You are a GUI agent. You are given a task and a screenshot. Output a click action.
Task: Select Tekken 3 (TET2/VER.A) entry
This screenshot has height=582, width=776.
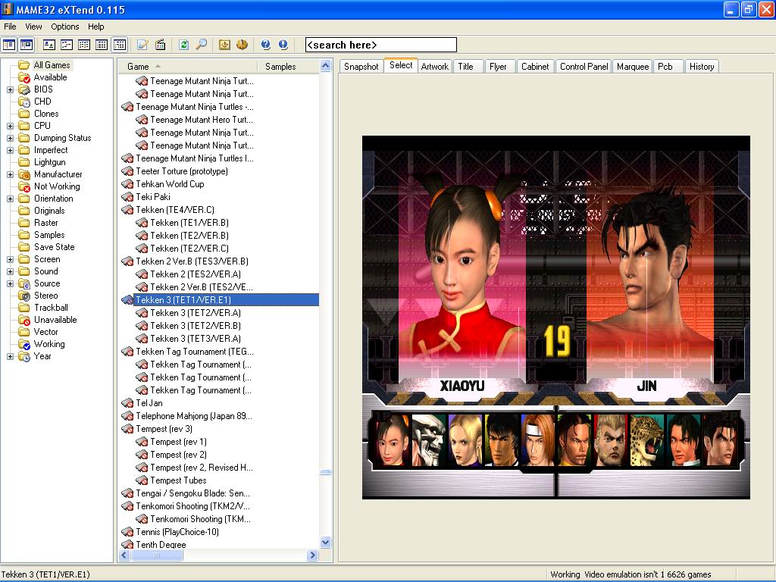(196, 313)
